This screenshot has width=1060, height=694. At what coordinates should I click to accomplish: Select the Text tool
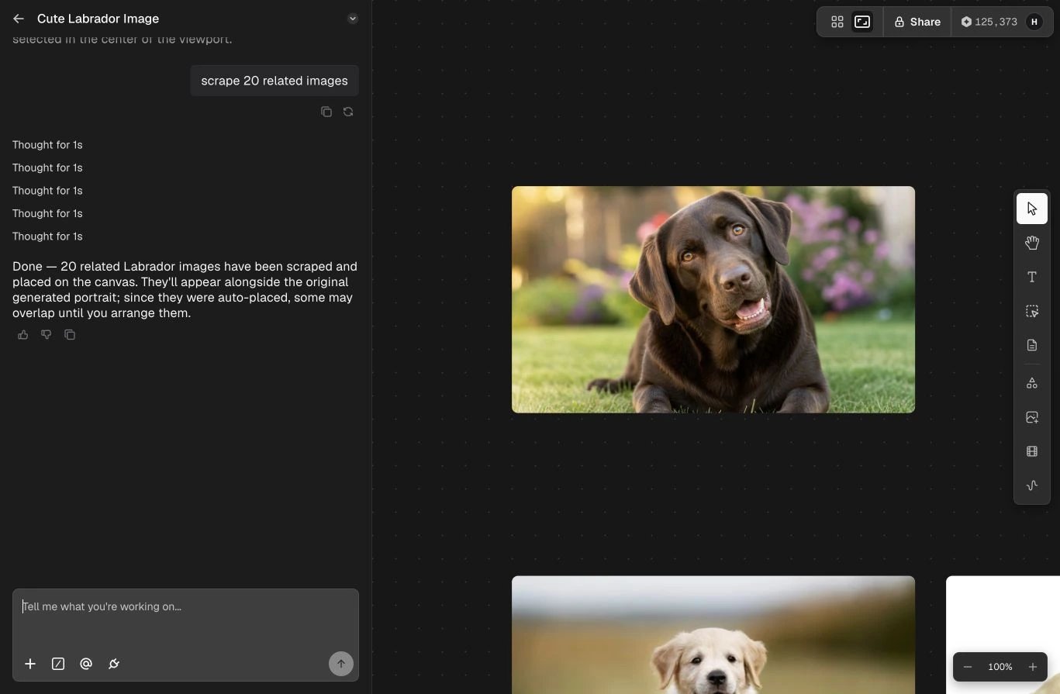pyautogui.click(x=1032, y=277)
